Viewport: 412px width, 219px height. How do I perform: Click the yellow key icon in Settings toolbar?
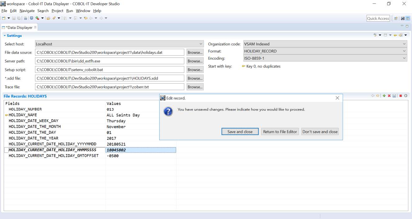coord(396,35)
